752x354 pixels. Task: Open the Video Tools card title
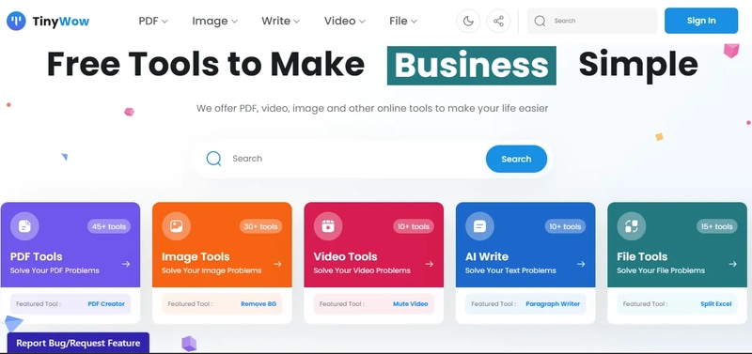tap(345, 256)
